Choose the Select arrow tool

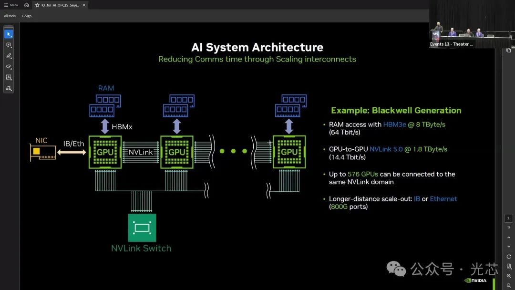(x=9, y=34)
